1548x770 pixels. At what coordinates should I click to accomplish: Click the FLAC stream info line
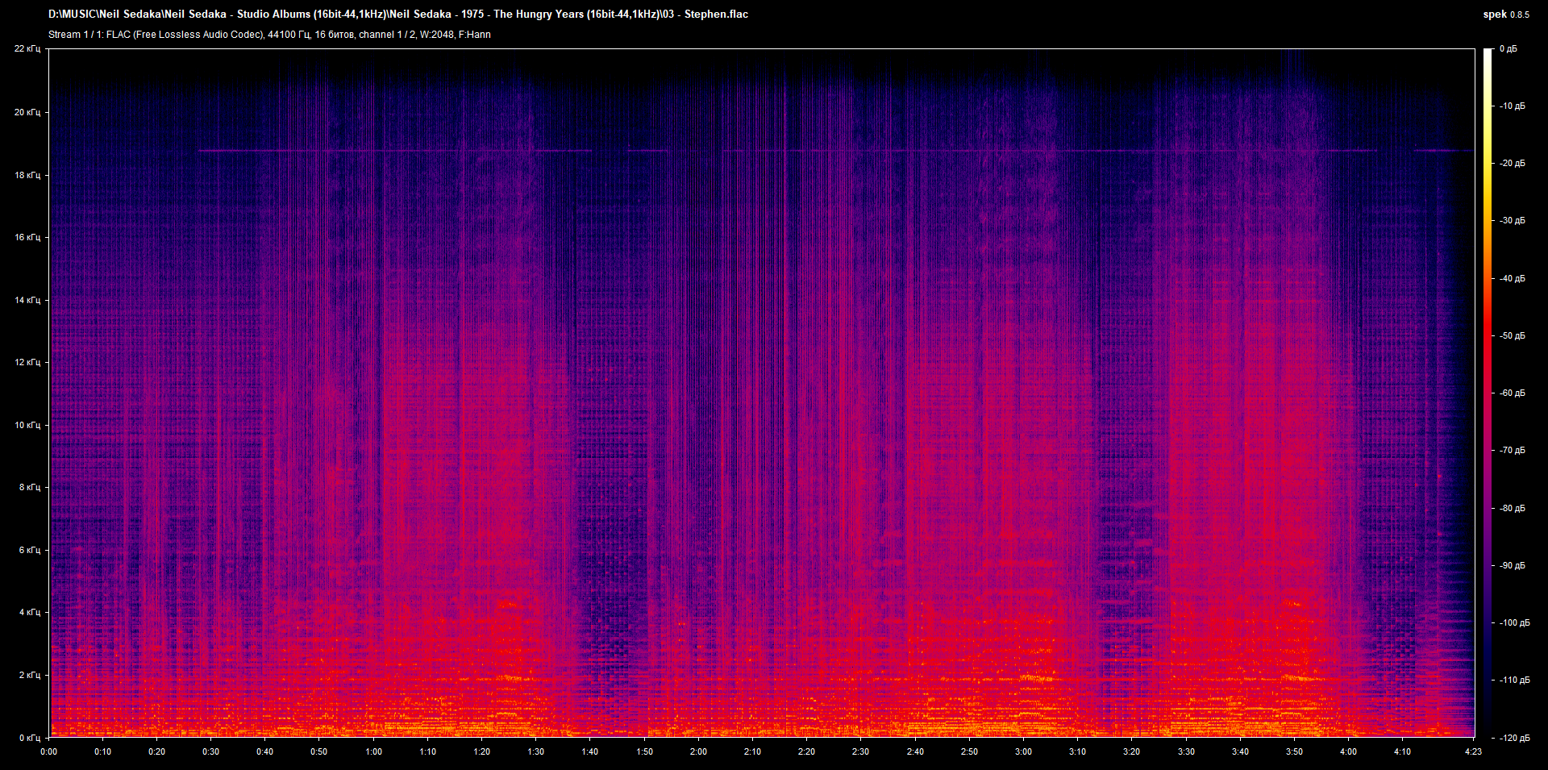[269, 35]
